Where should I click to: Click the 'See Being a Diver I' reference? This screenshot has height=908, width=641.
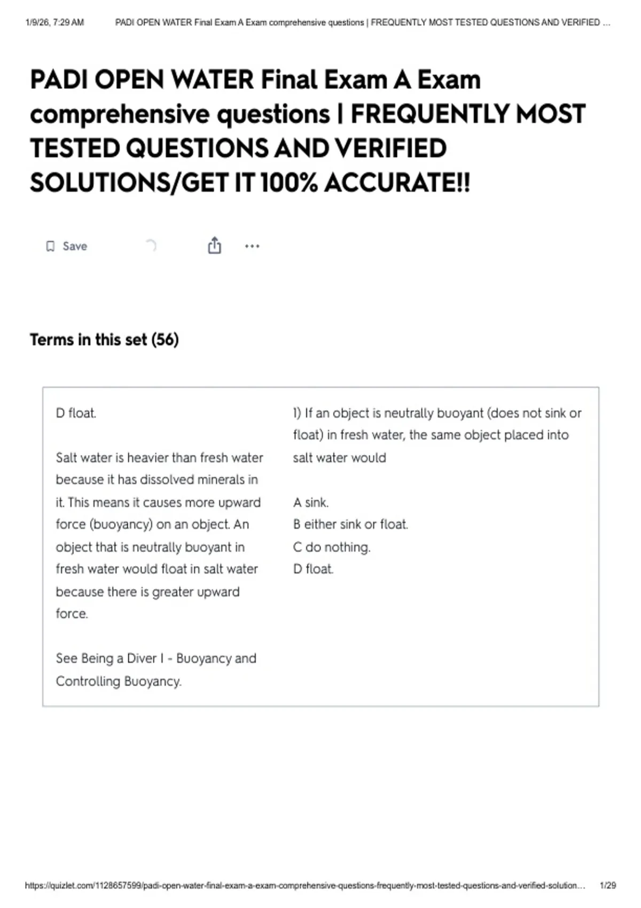156,669
